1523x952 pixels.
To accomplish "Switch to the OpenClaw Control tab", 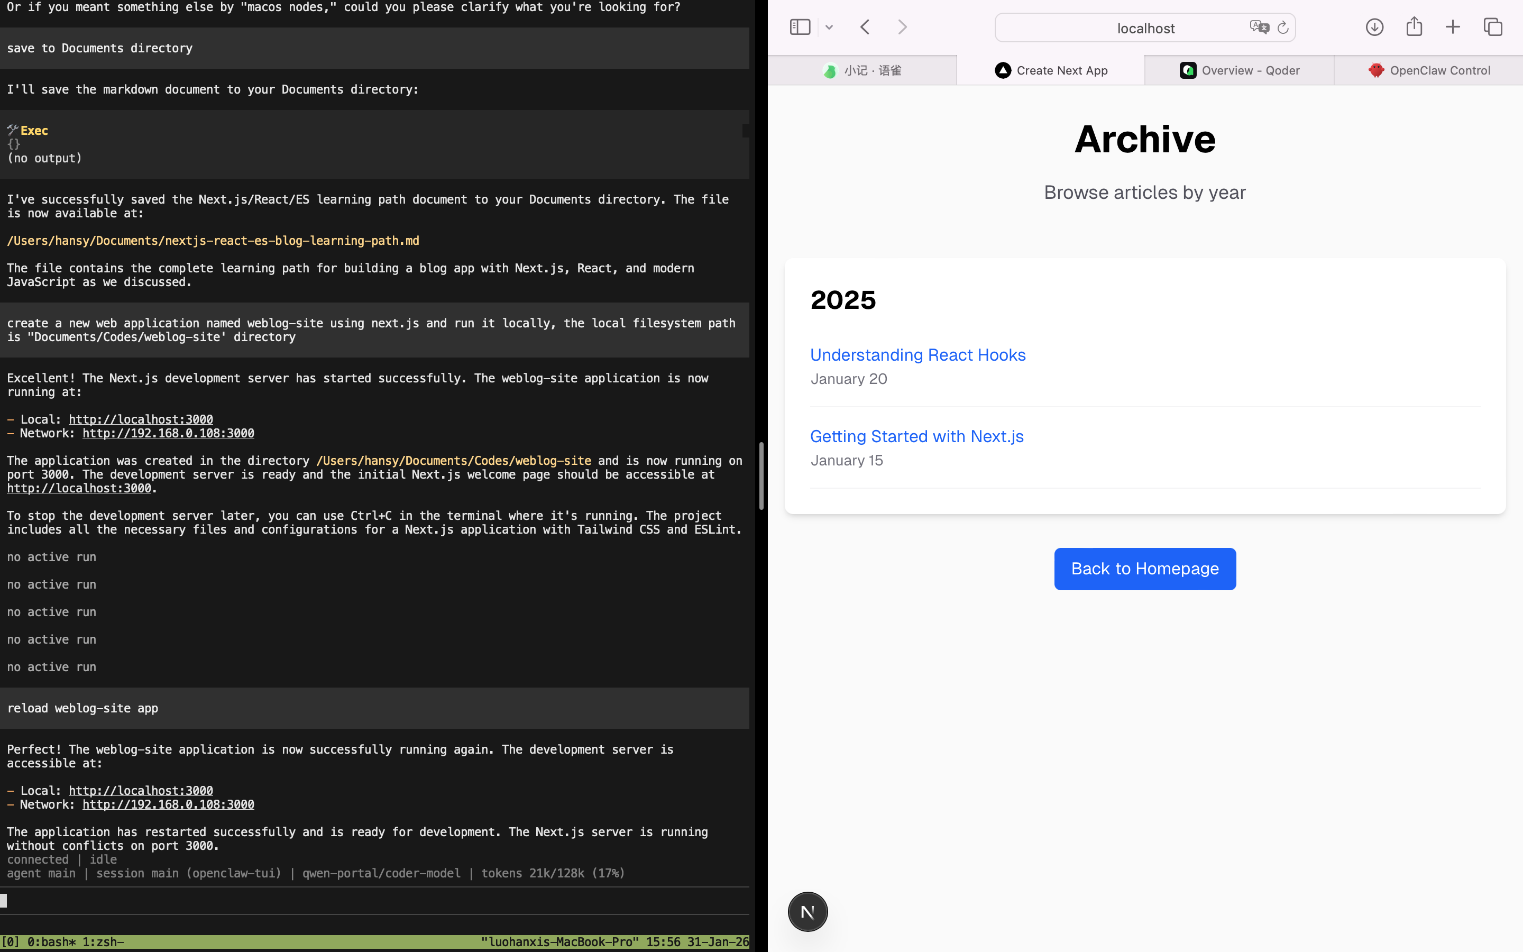I will (x=1428, y=70).
